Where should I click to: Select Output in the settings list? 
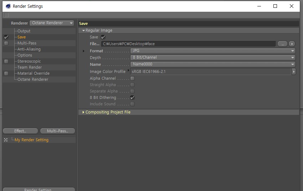24,31
